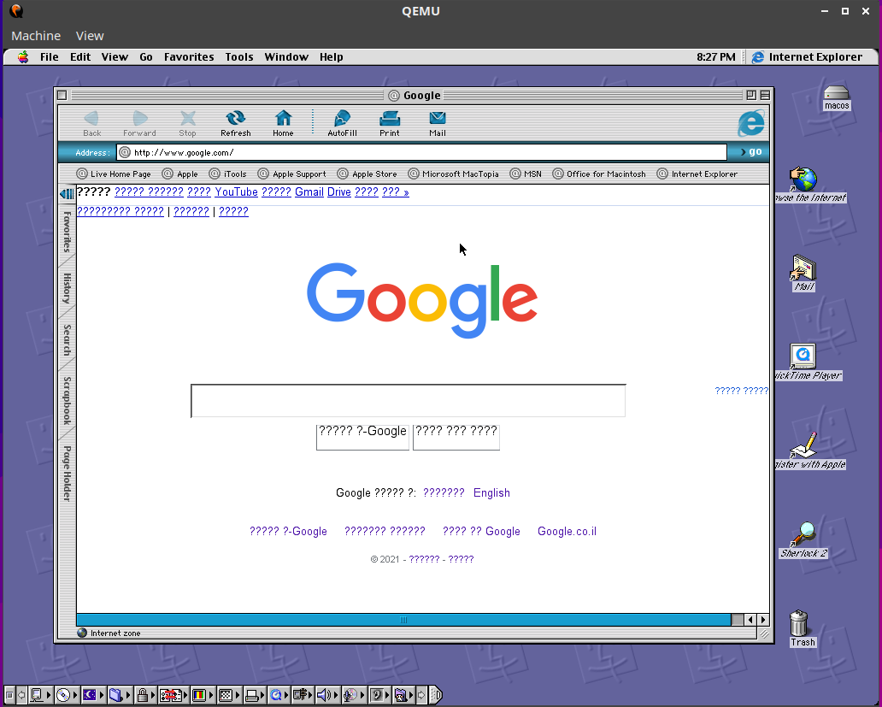The height and width of the screenshot is (707, 882).
Task: Select the Sherlock 2 desktop icon
Action: pyautogui.click(x=803, y=539)
